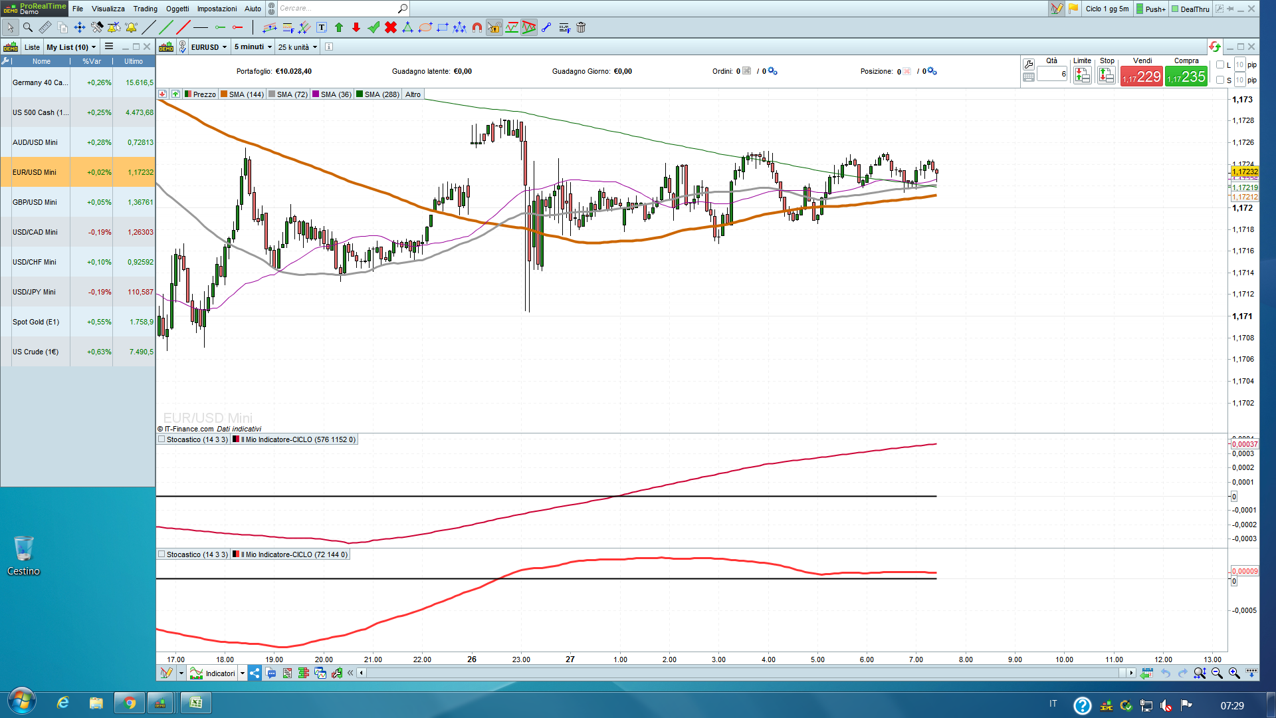Select the text annotation tool
The height and width of the screenshot is (718, 1276).
[x=322, y=27]
